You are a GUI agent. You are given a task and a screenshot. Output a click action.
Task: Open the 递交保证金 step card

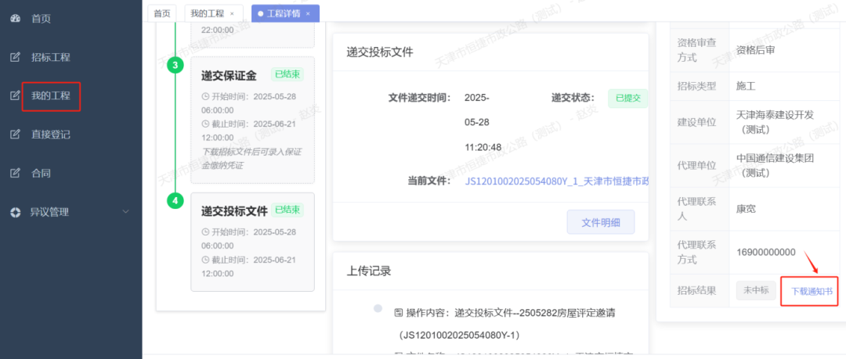252,120
